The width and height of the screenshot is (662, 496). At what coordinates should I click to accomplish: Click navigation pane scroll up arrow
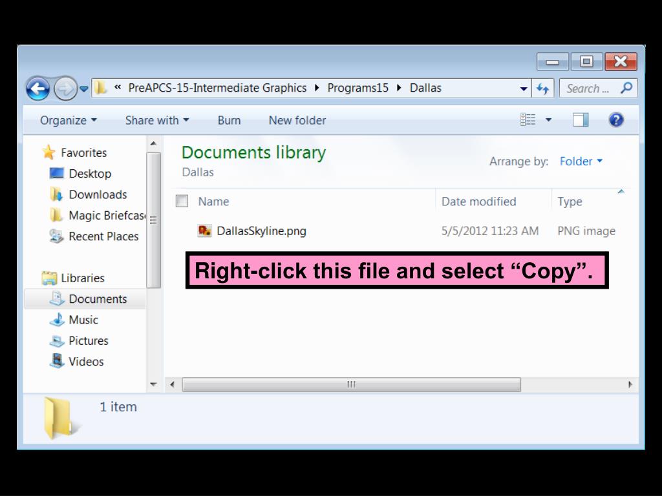[x=154, y=144]
